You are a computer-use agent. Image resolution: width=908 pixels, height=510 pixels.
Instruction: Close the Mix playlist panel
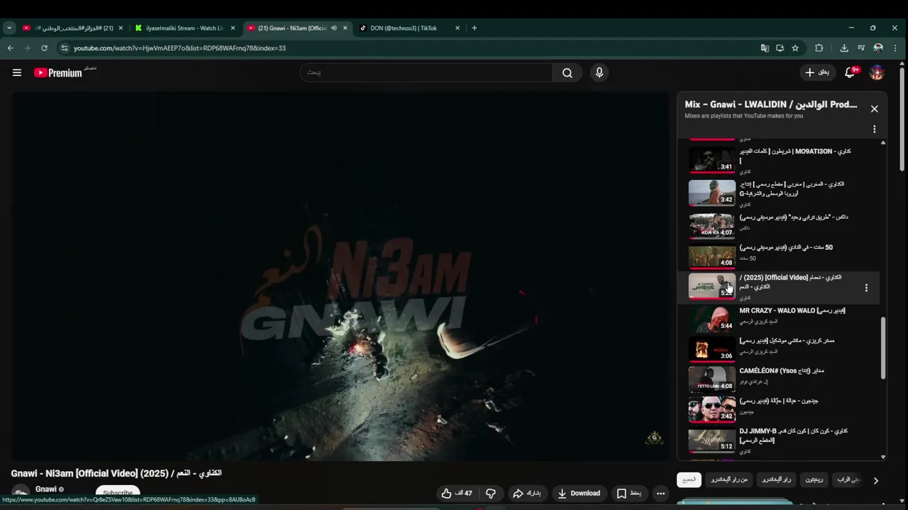pos(874,109)
